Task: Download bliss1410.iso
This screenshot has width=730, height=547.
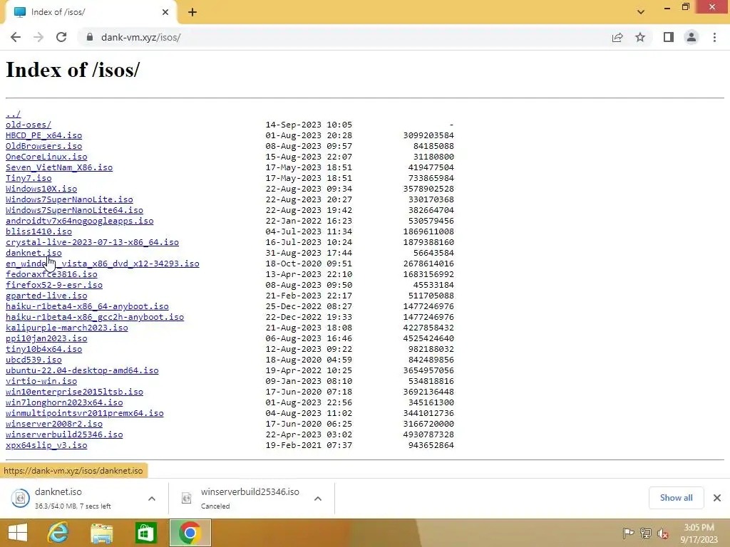Action: (x=38, y=231)
